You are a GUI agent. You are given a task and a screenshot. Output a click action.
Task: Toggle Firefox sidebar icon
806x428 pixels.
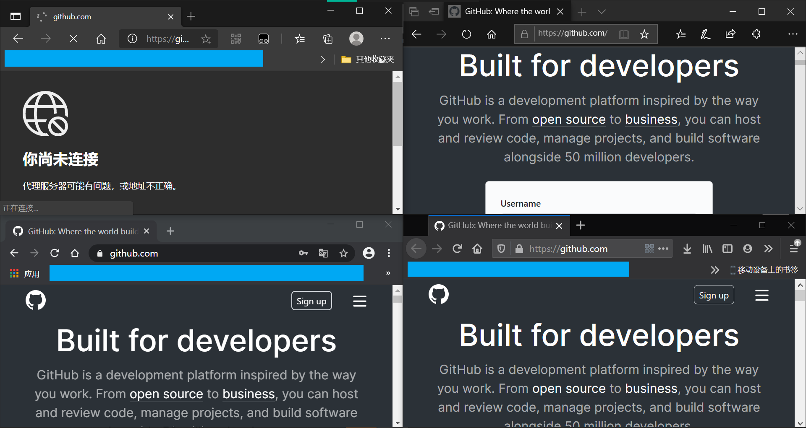pyautogui.click(x=727, y=249)
